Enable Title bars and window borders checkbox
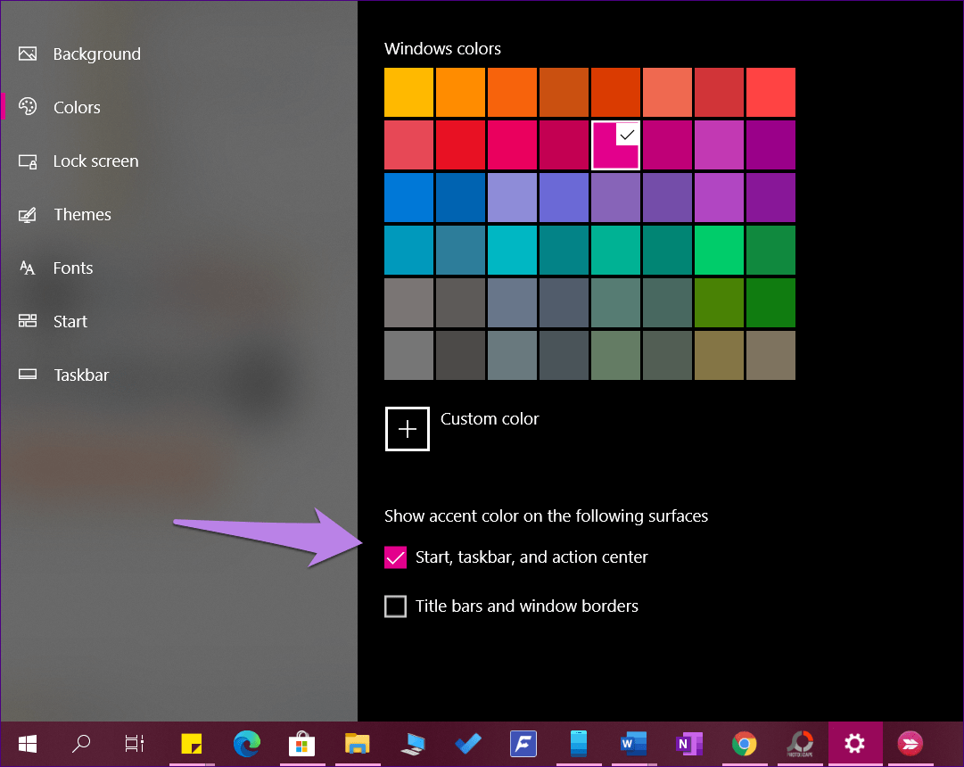 pyautogui.click(x=395, y=606)
